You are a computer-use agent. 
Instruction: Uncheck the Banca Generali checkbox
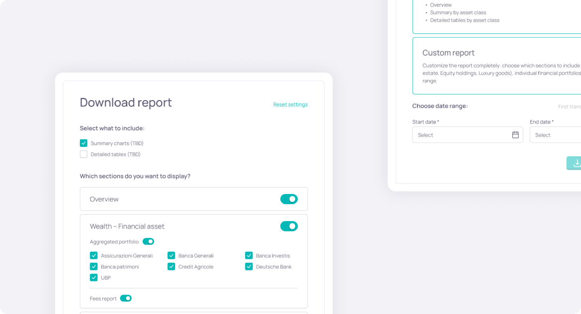pos(171,255)
